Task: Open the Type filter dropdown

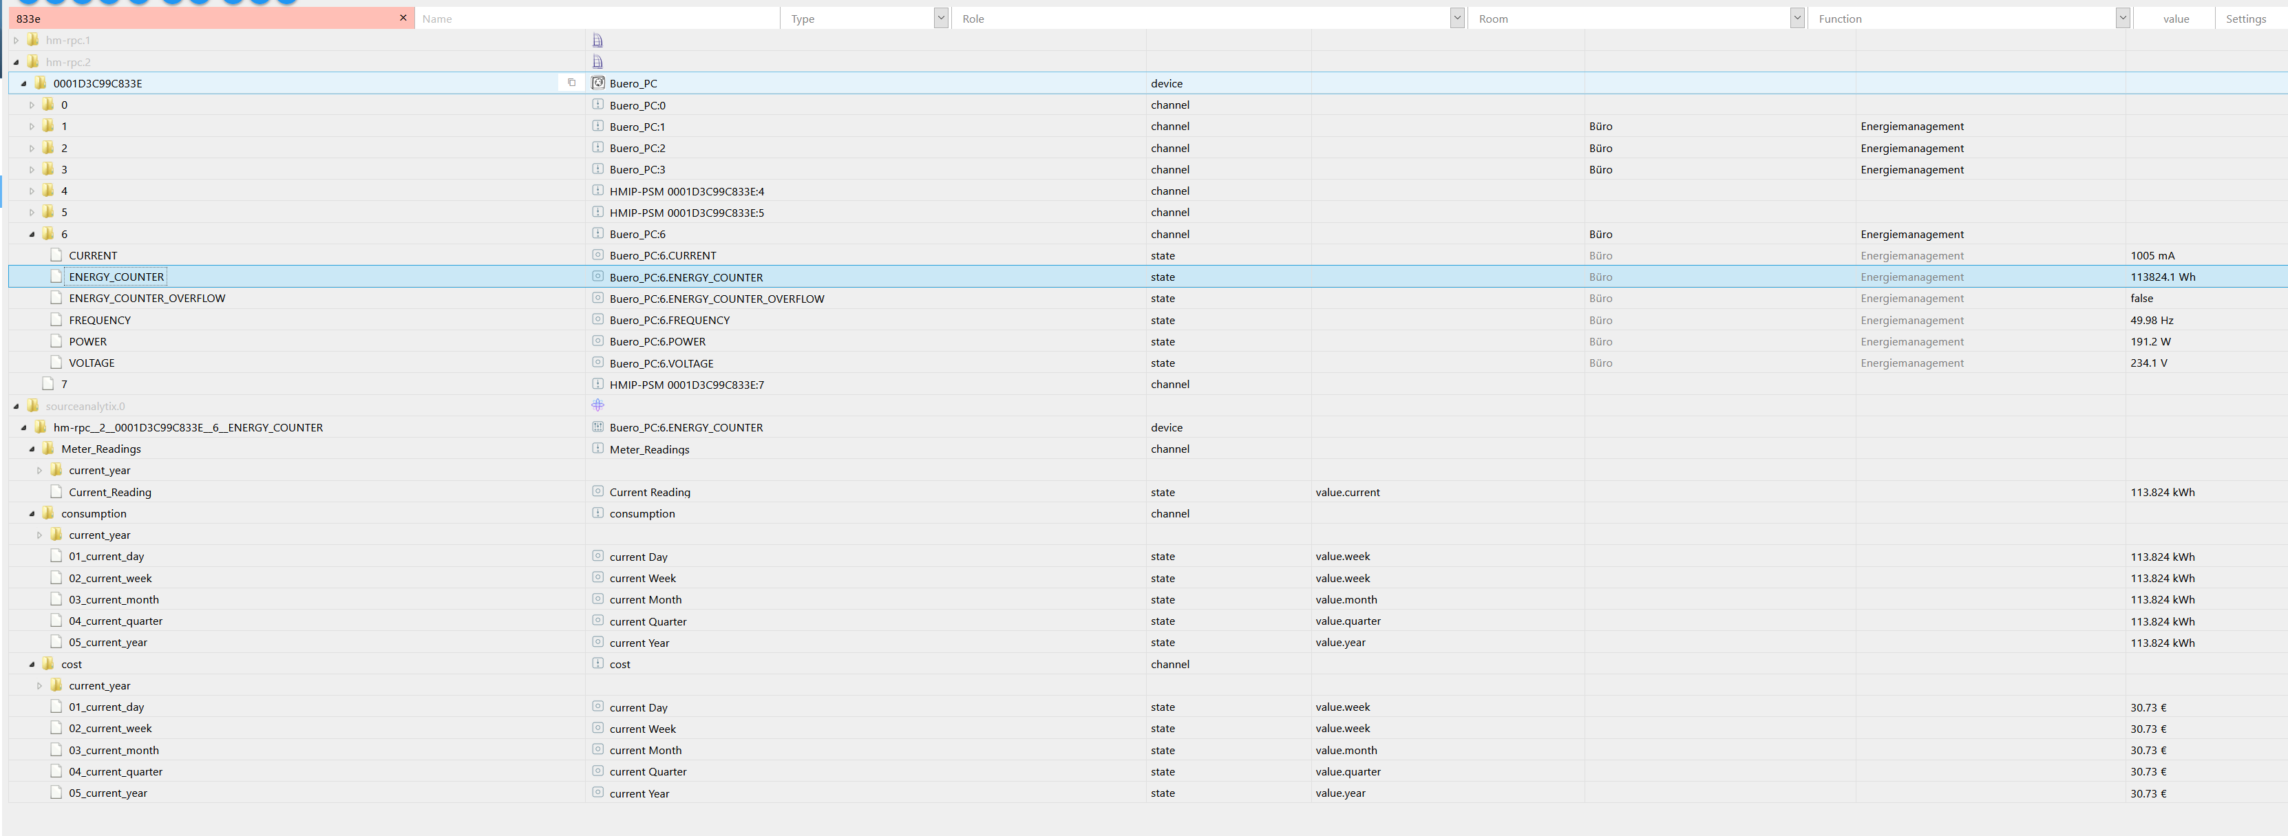Action: coord(941,18)
